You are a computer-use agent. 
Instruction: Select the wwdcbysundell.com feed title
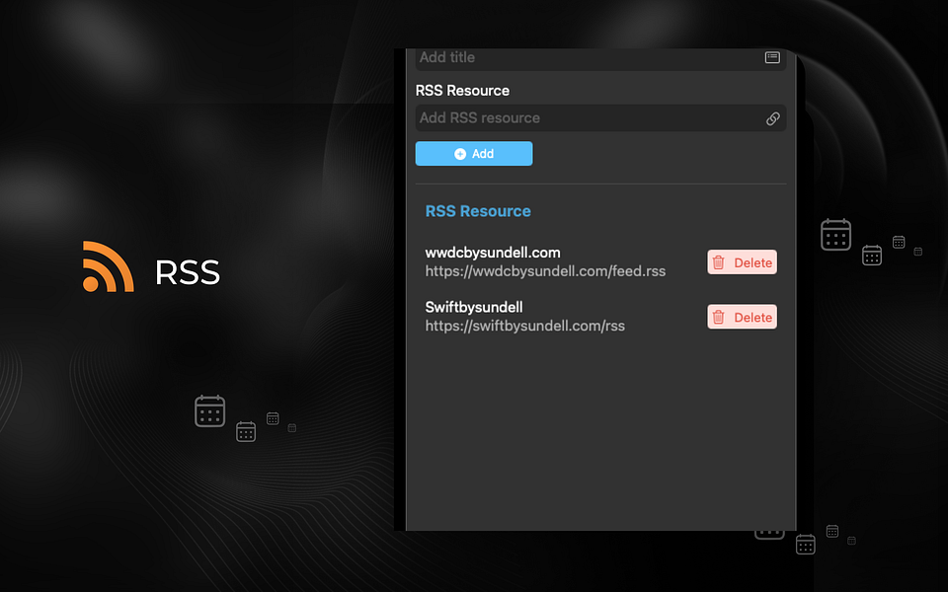(x=493, y=253)
